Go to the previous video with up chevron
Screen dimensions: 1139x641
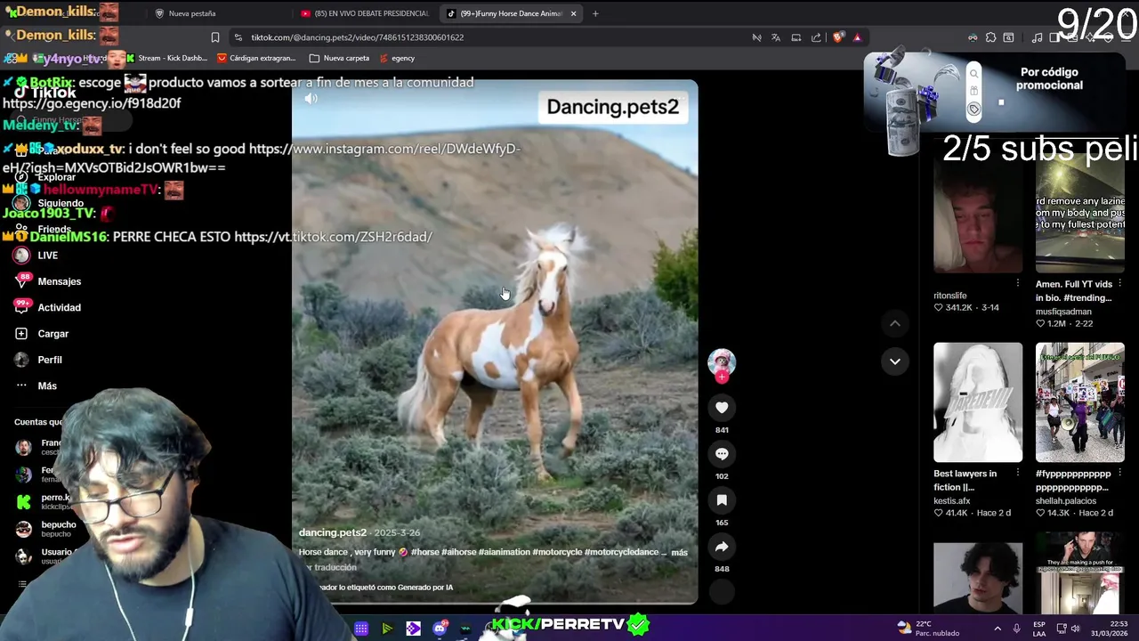(895, 323)
